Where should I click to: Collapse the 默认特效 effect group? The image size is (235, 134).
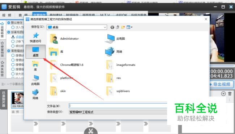9,23
